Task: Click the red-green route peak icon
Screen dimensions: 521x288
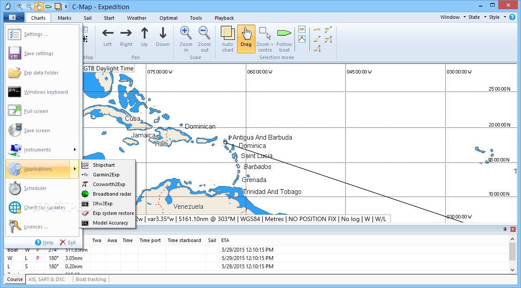Action: [x=302, y=39]
